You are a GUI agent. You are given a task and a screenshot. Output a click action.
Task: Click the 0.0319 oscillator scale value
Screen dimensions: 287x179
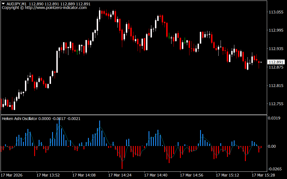(x=274, y=118)
